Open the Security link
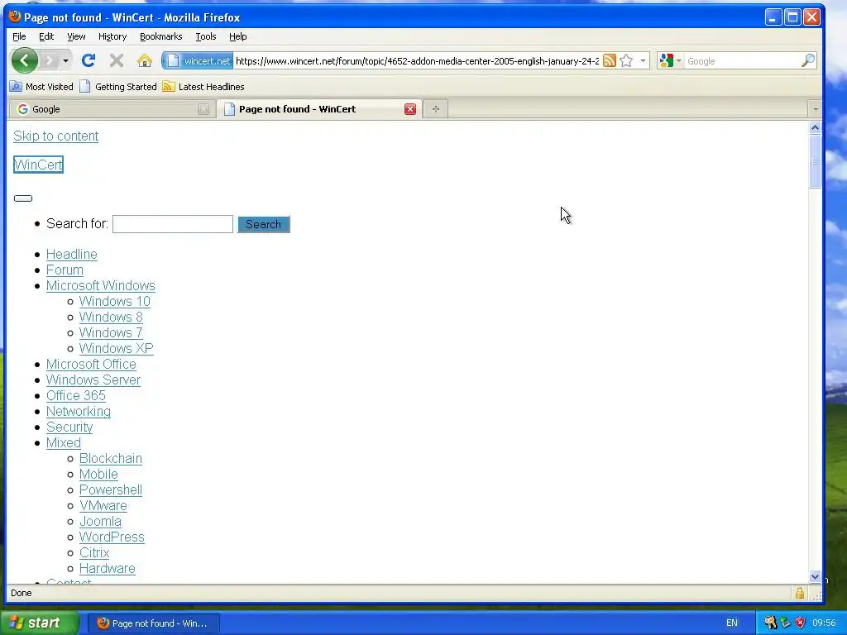Image resolution: width=847 pixels, height=635 pixels. pyautogui.click(x=69, y=427)
